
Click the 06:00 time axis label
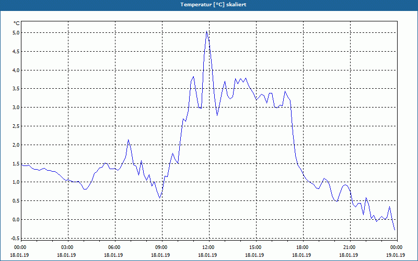coord(115,247)
